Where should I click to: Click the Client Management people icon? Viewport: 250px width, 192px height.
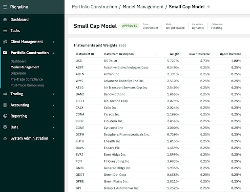point(5,42)
